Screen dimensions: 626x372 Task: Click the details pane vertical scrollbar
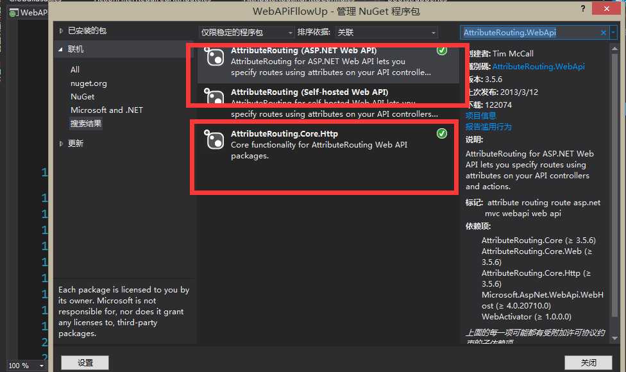click(615, 185)
